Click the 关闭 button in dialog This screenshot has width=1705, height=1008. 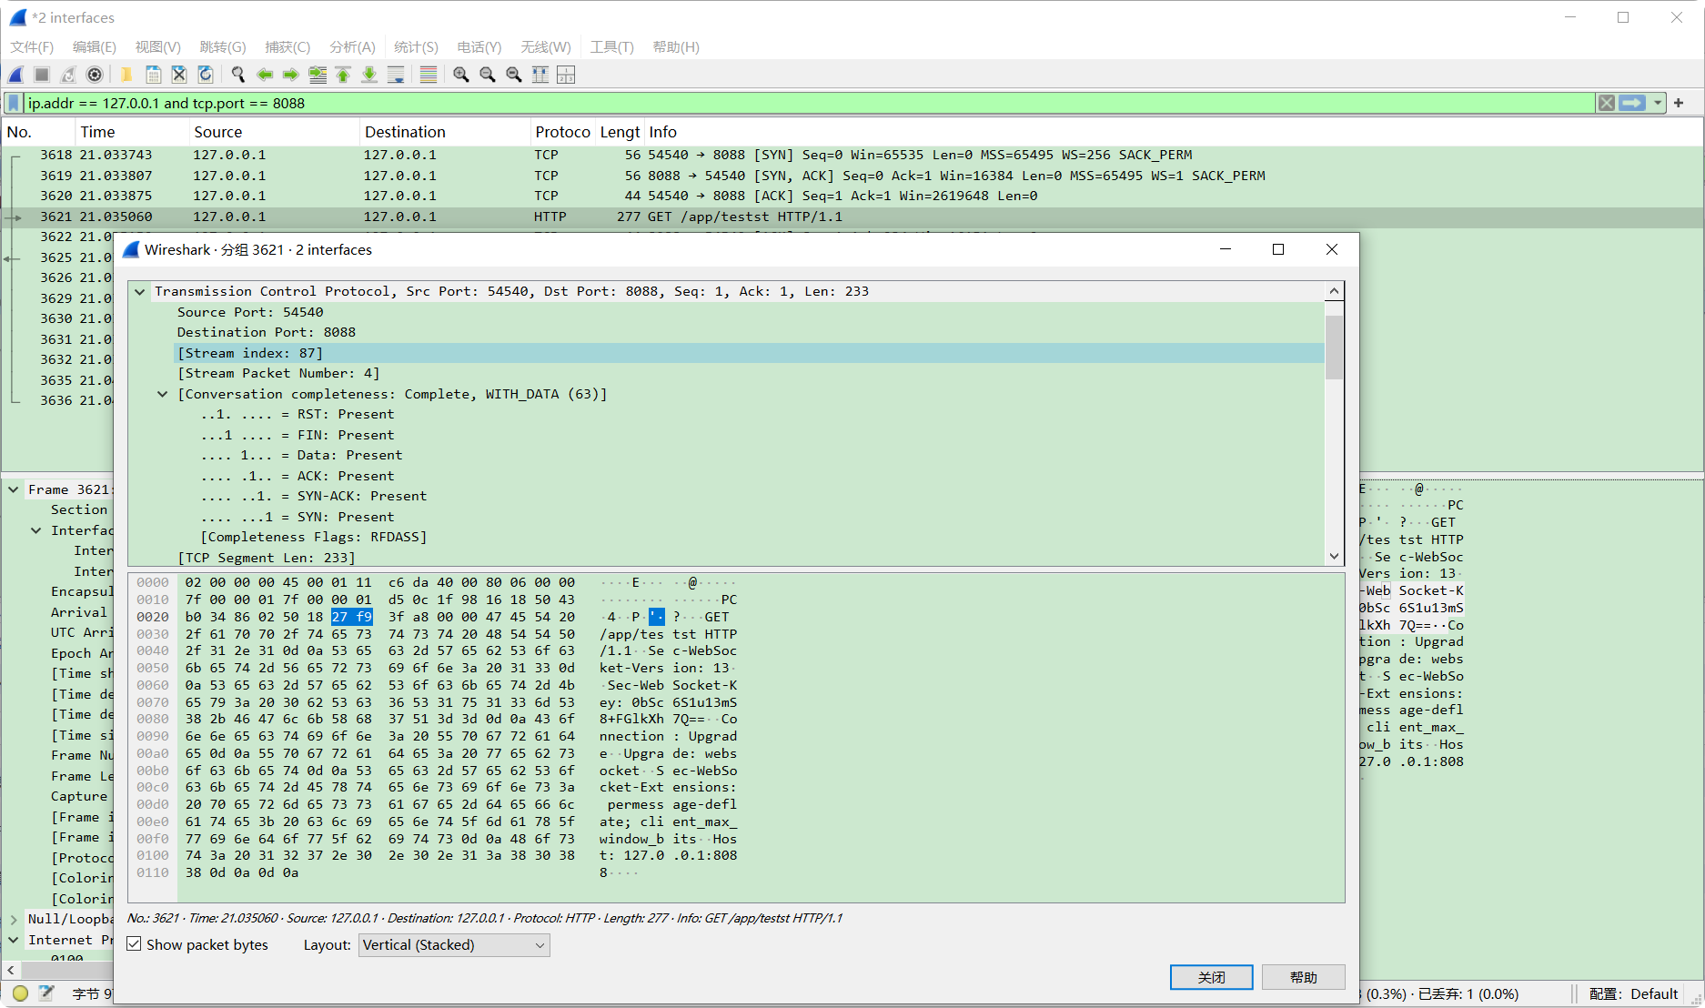click(x=1211, y=977)
